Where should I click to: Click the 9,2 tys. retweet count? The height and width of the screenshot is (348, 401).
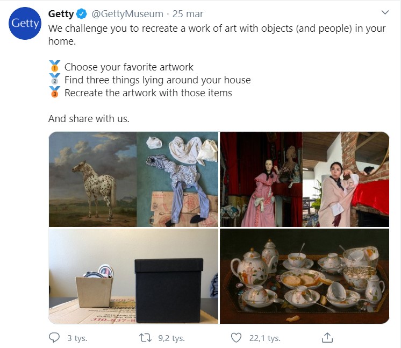tap(171, 338)
